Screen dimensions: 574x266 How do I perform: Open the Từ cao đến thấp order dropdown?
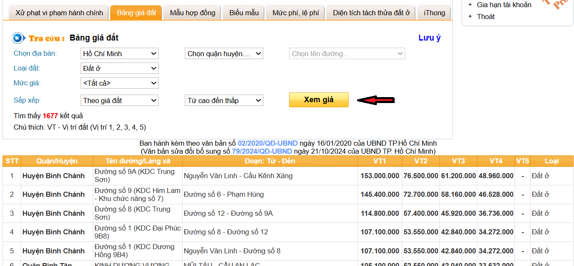224,100
